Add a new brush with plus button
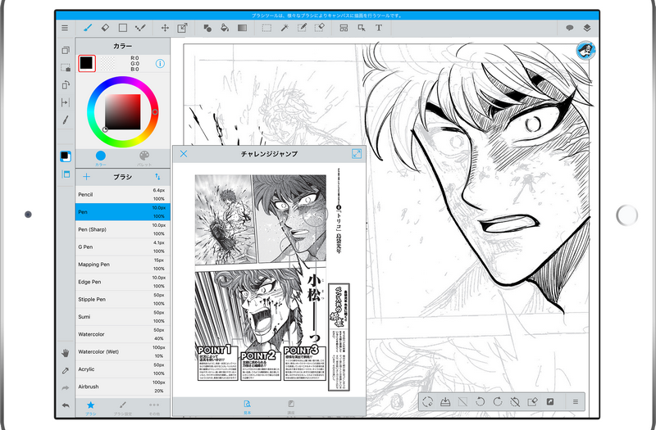Screen dimensions: 656x430 (x=86, y=177)
